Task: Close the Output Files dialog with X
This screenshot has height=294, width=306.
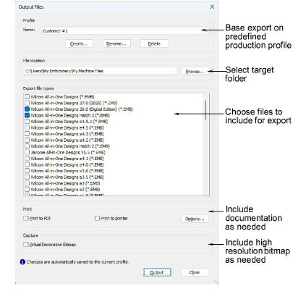Action: point(212,7)
